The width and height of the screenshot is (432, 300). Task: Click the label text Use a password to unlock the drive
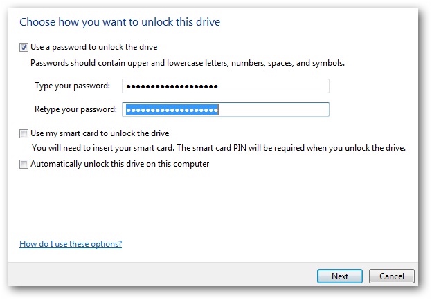[94, 47]
